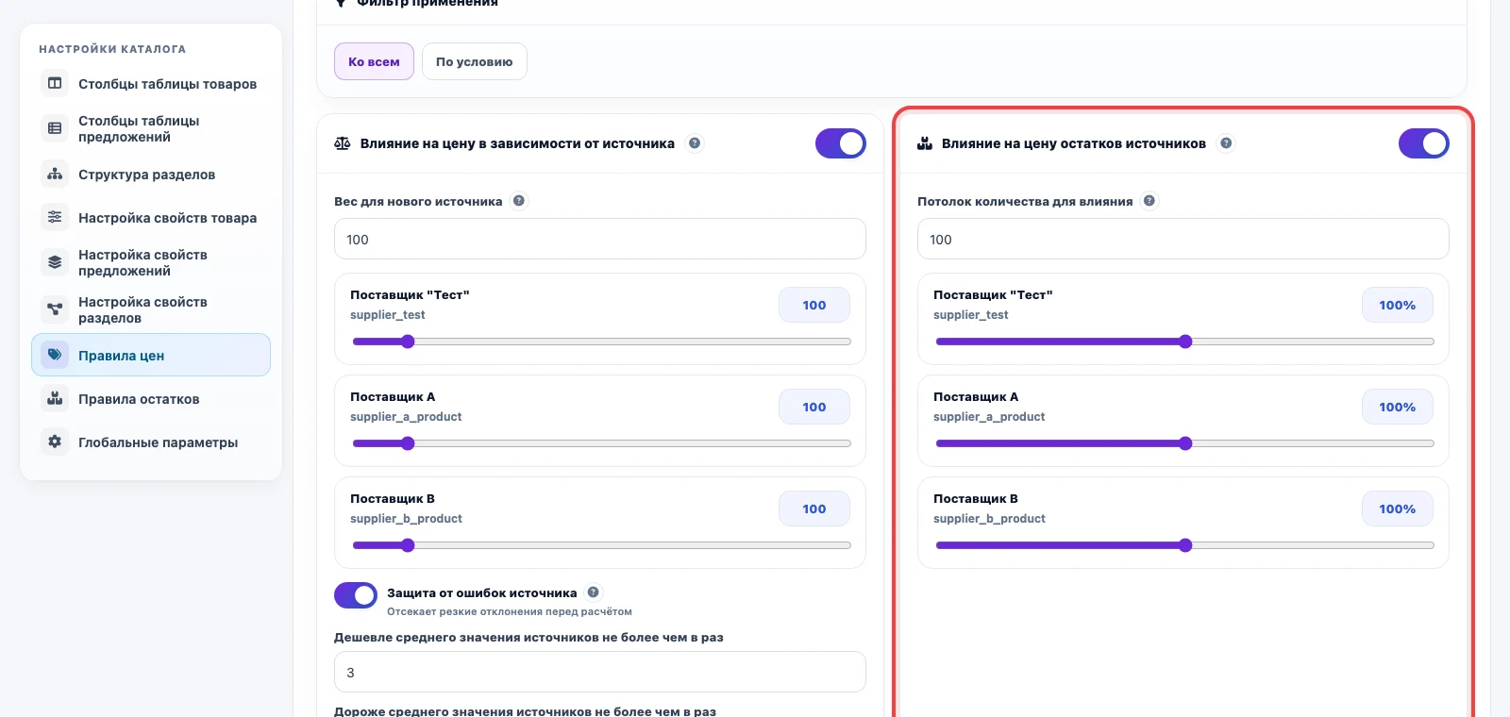
Task: Click 100% stock value for Поставщик B
Action: 1398,509
